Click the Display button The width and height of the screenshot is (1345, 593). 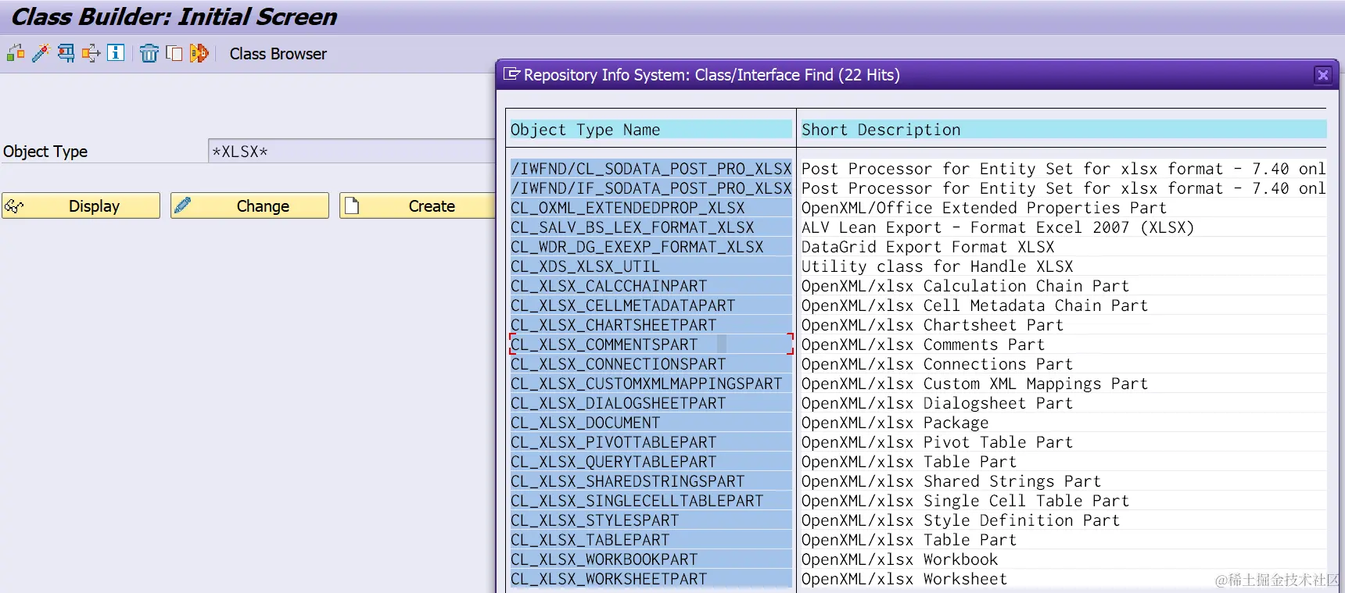(81, 205)
